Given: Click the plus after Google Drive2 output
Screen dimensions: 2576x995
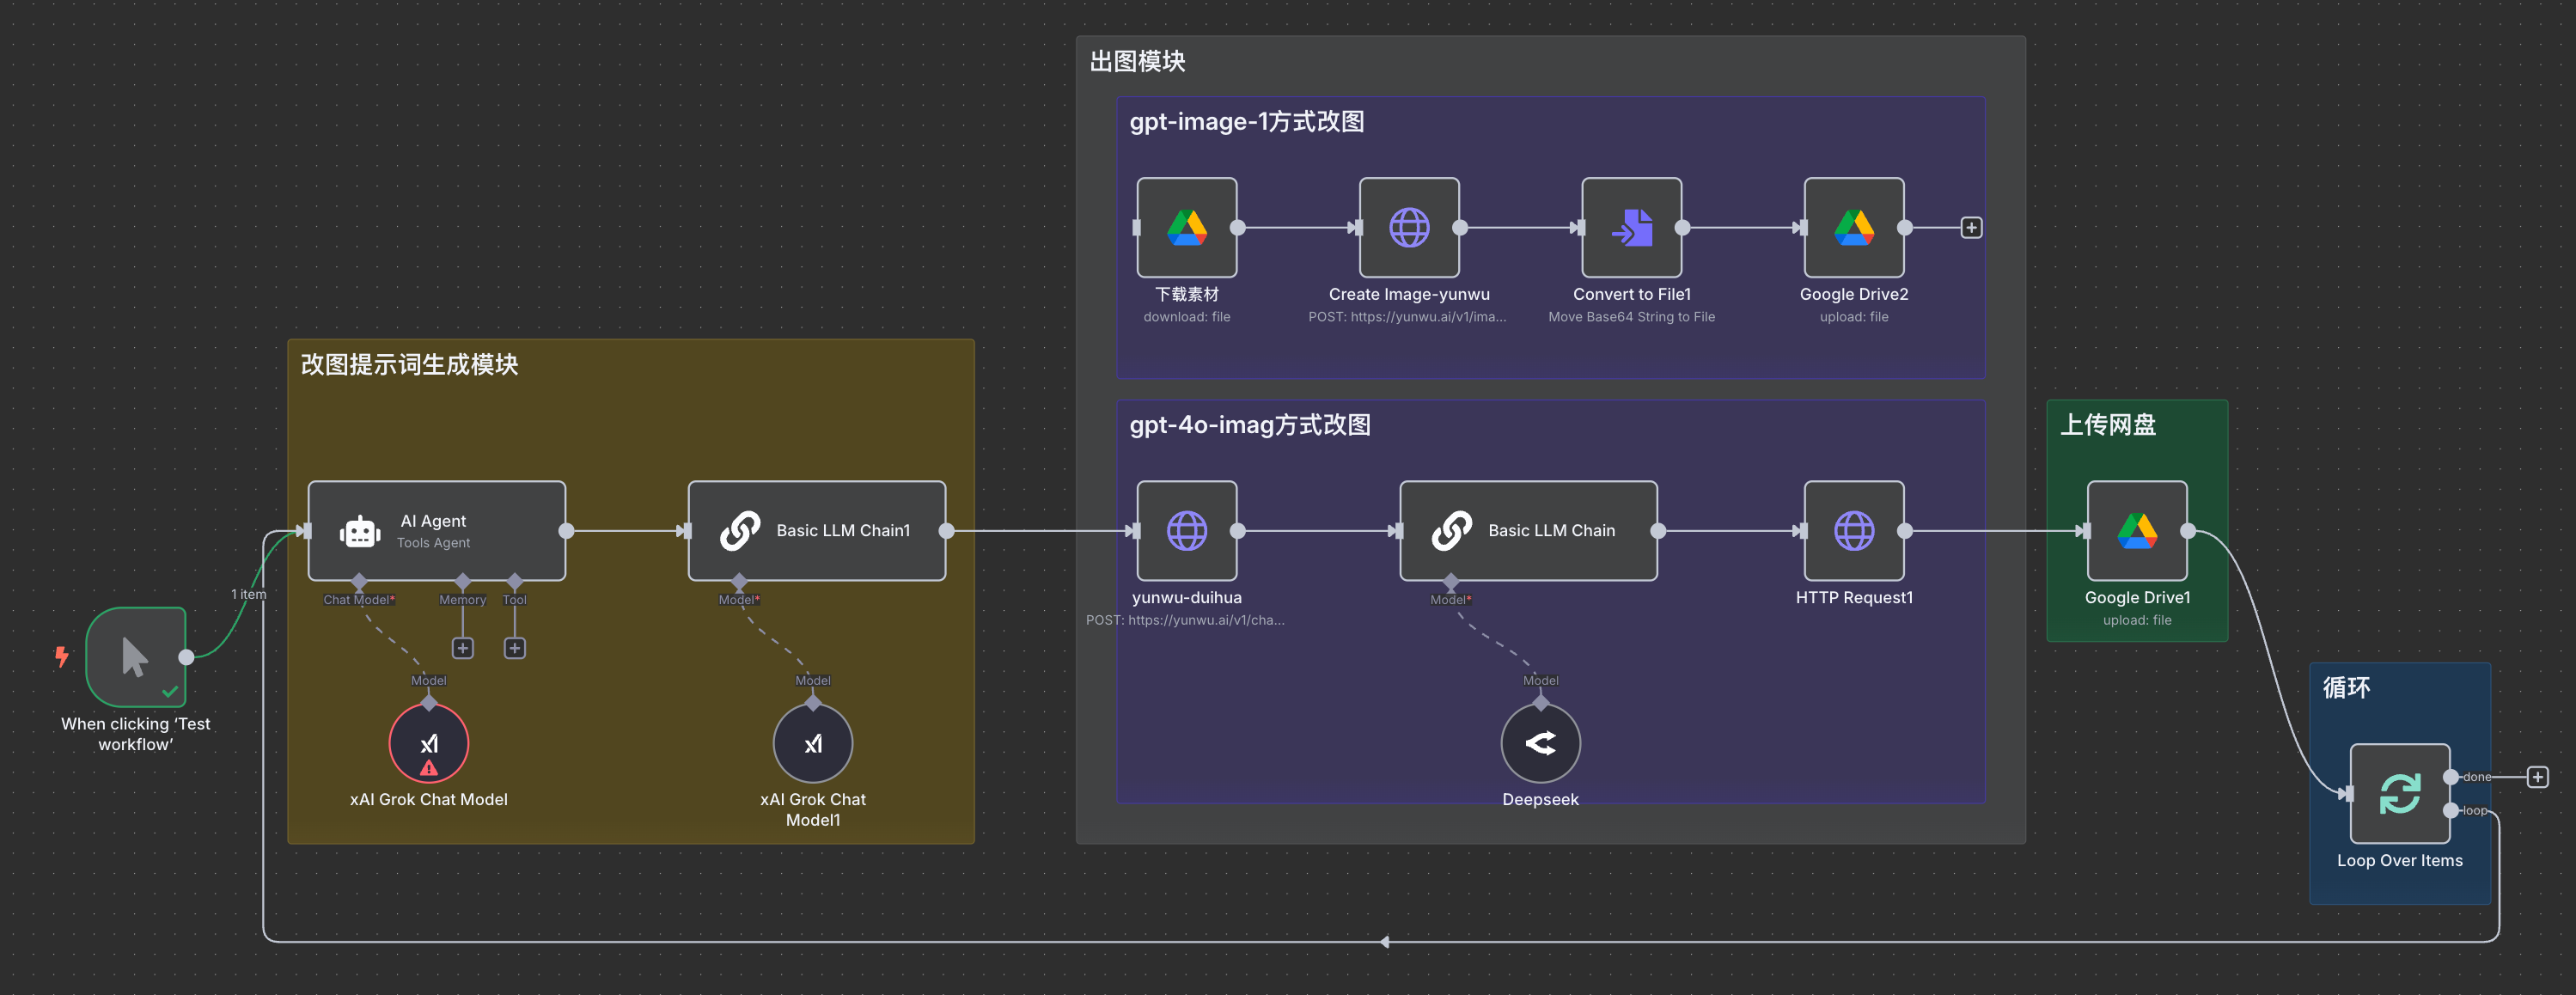Looking at the screenshot, I should (1971, 228).
